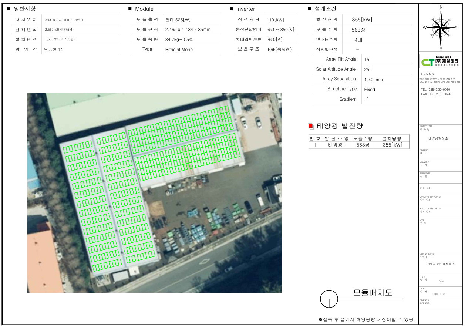The height and width of the screenshot is (329, 465).
Task: Click the compass rose north indicator
Action: point(441,7)
